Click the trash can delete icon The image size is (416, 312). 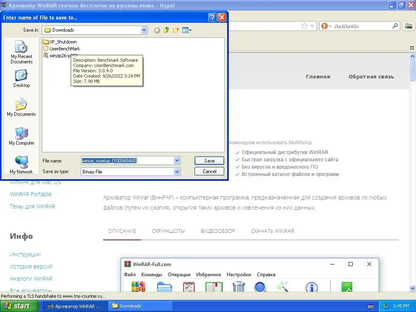coord(238,287)
